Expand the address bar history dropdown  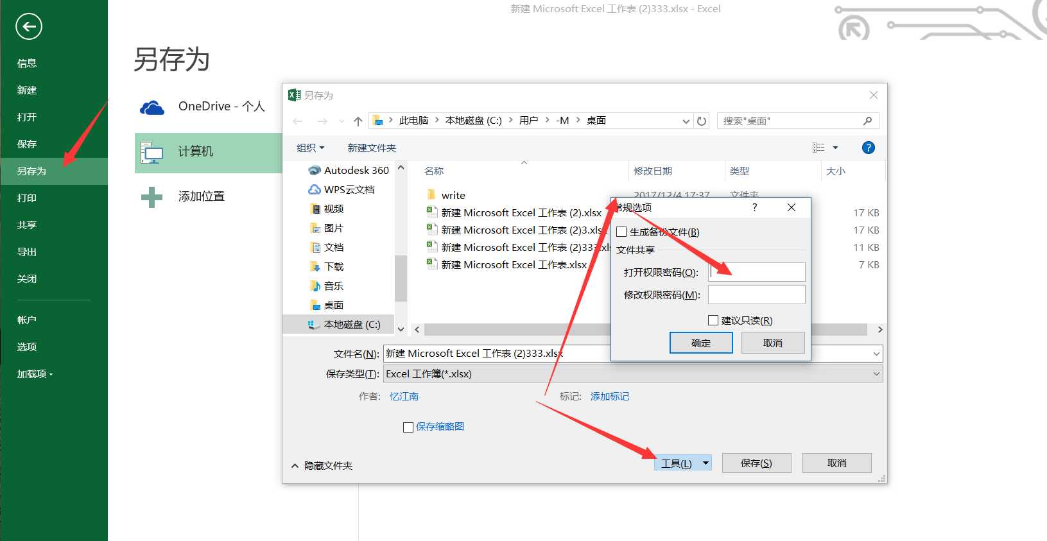(x=686, y=121)
